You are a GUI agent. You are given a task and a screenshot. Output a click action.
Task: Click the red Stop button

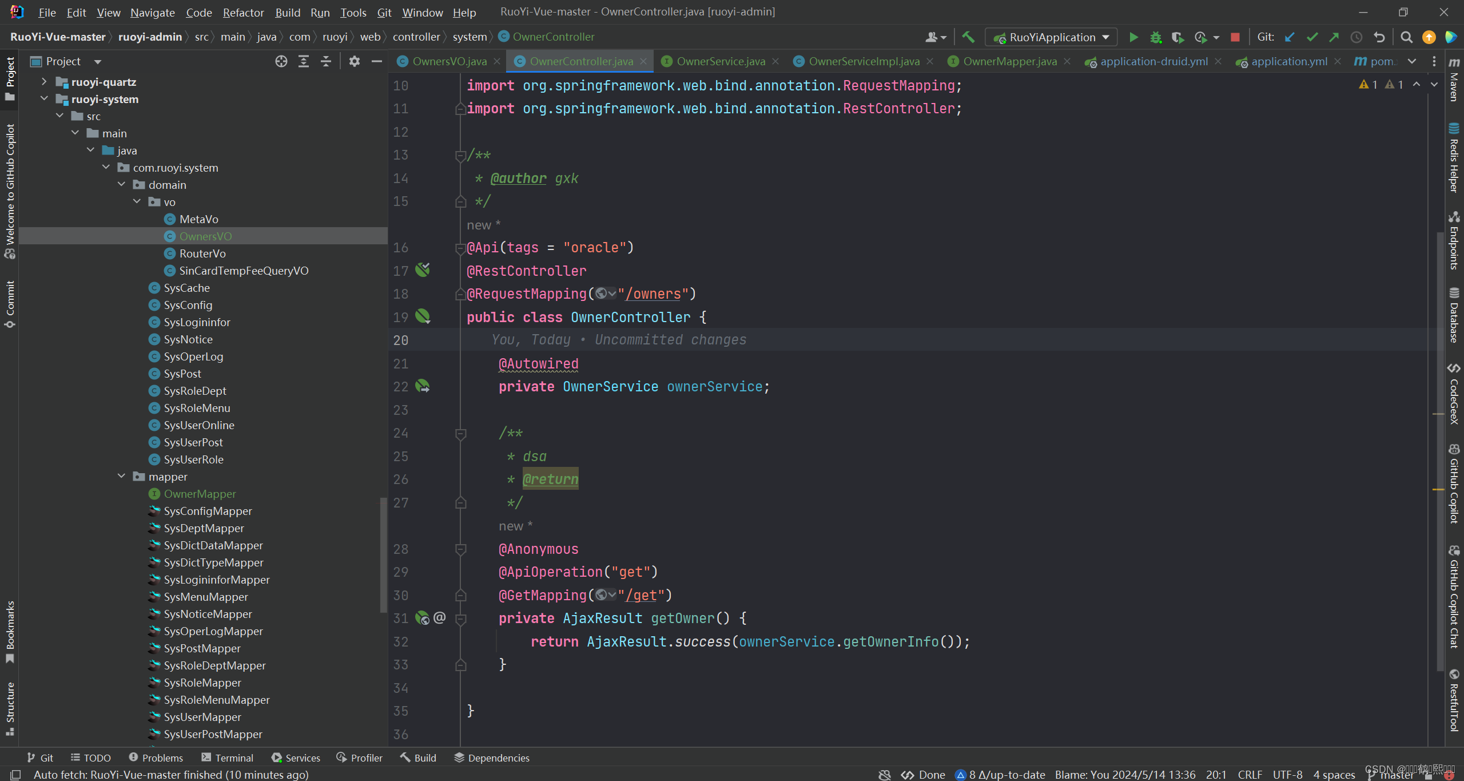1235,37
